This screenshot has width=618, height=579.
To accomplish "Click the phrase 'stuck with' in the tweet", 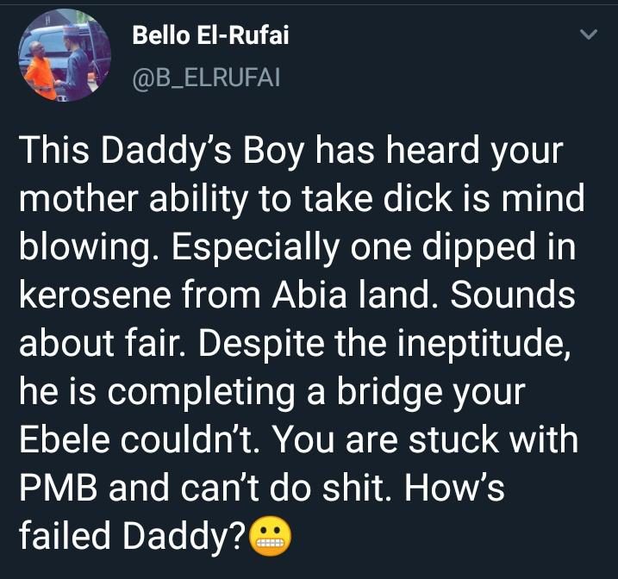I will (x=493, y=440).
